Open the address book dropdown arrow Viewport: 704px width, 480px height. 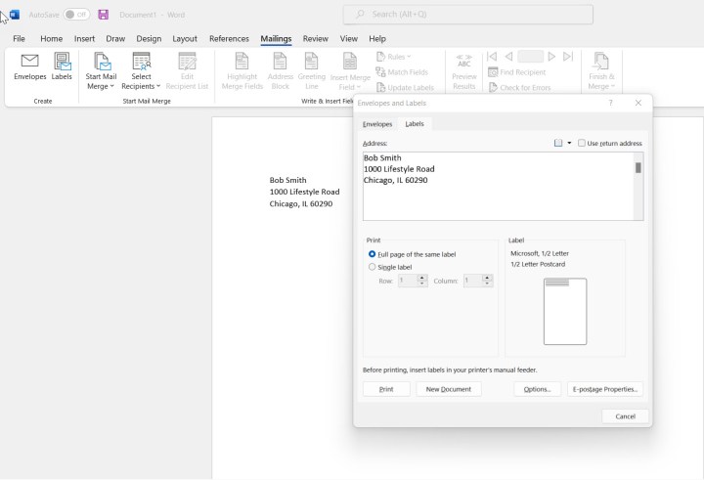(569, 143)
